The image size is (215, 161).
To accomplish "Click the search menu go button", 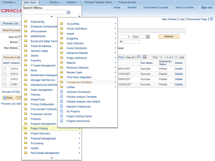I will [x=69, y=12].
